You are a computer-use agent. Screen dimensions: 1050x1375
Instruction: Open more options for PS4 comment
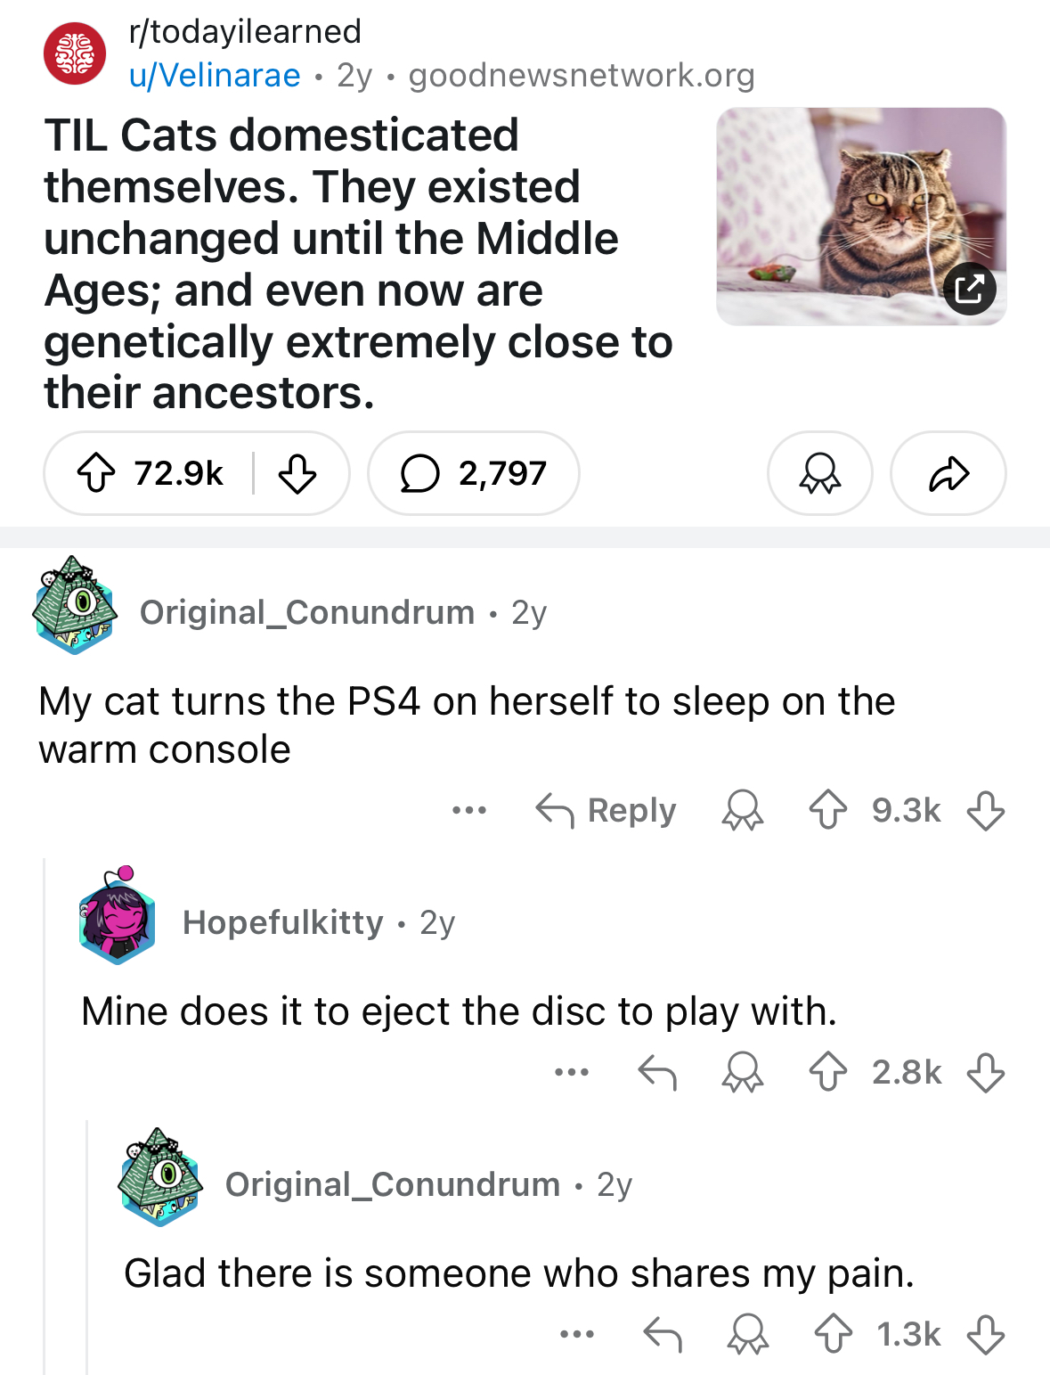click(x=469, y=810)
